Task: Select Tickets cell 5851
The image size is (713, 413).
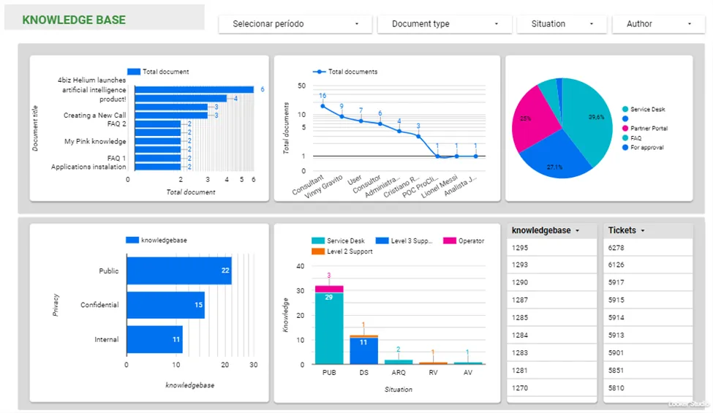Action: (x=648, y=371)
